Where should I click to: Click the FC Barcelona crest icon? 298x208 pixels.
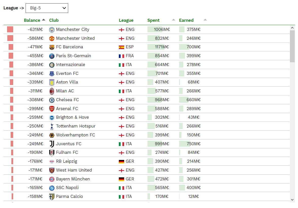(52, 47)
